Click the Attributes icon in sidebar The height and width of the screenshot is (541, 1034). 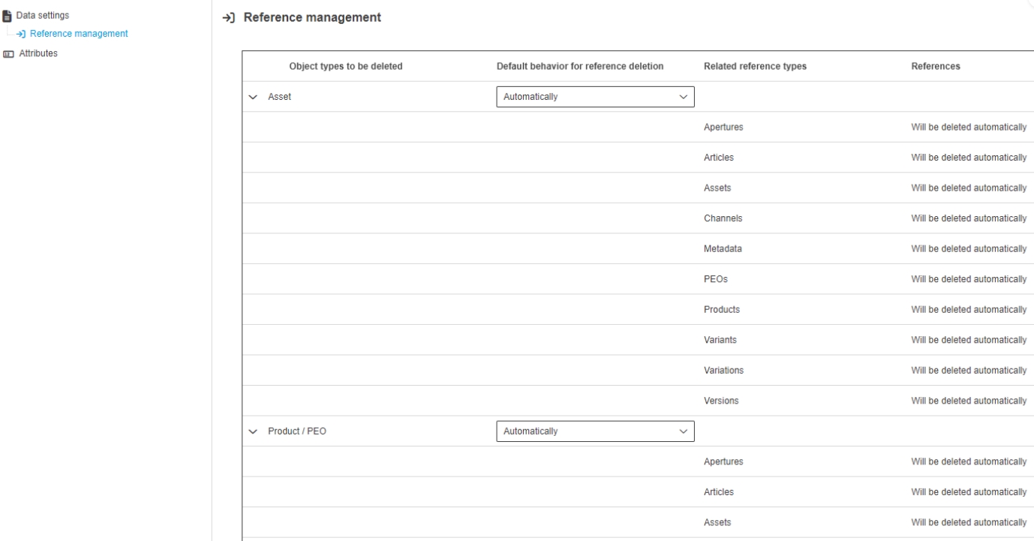pos(8,54)
